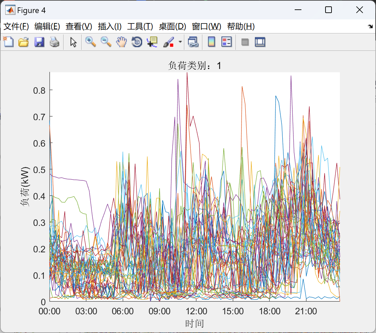Expand the brush color dropdown arrow
This screenshot has height=333, width=376.
click(x=180, y=42)
